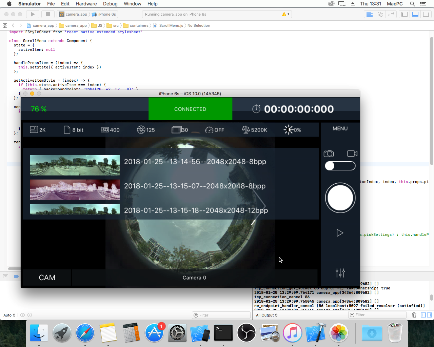Open the shutter 125 setting

point(146,130)
